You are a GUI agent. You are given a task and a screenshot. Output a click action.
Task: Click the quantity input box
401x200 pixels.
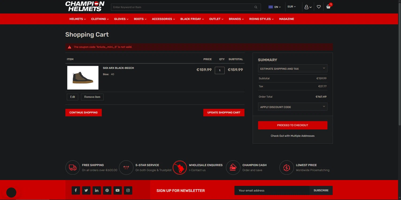220,70
